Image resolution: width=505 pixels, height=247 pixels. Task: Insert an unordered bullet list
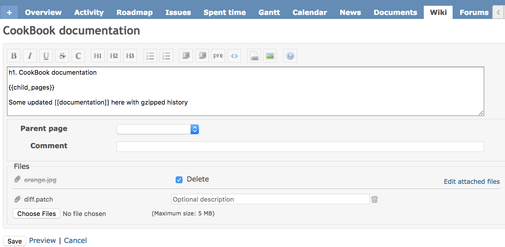coord(150,56)
